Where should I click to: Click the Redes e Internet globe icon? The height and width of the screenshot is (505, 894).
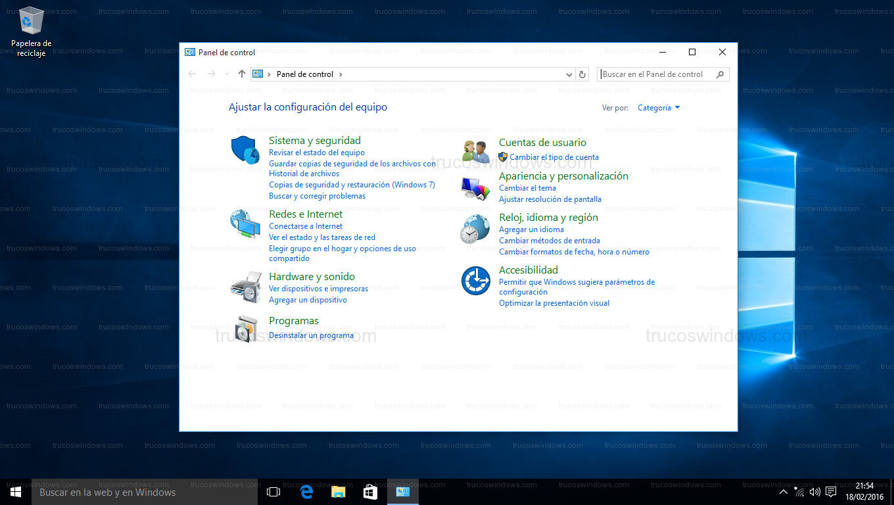[245, 224]
